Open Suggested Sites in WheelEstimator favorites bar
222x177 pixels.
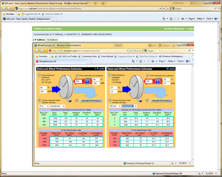(124, 56)
